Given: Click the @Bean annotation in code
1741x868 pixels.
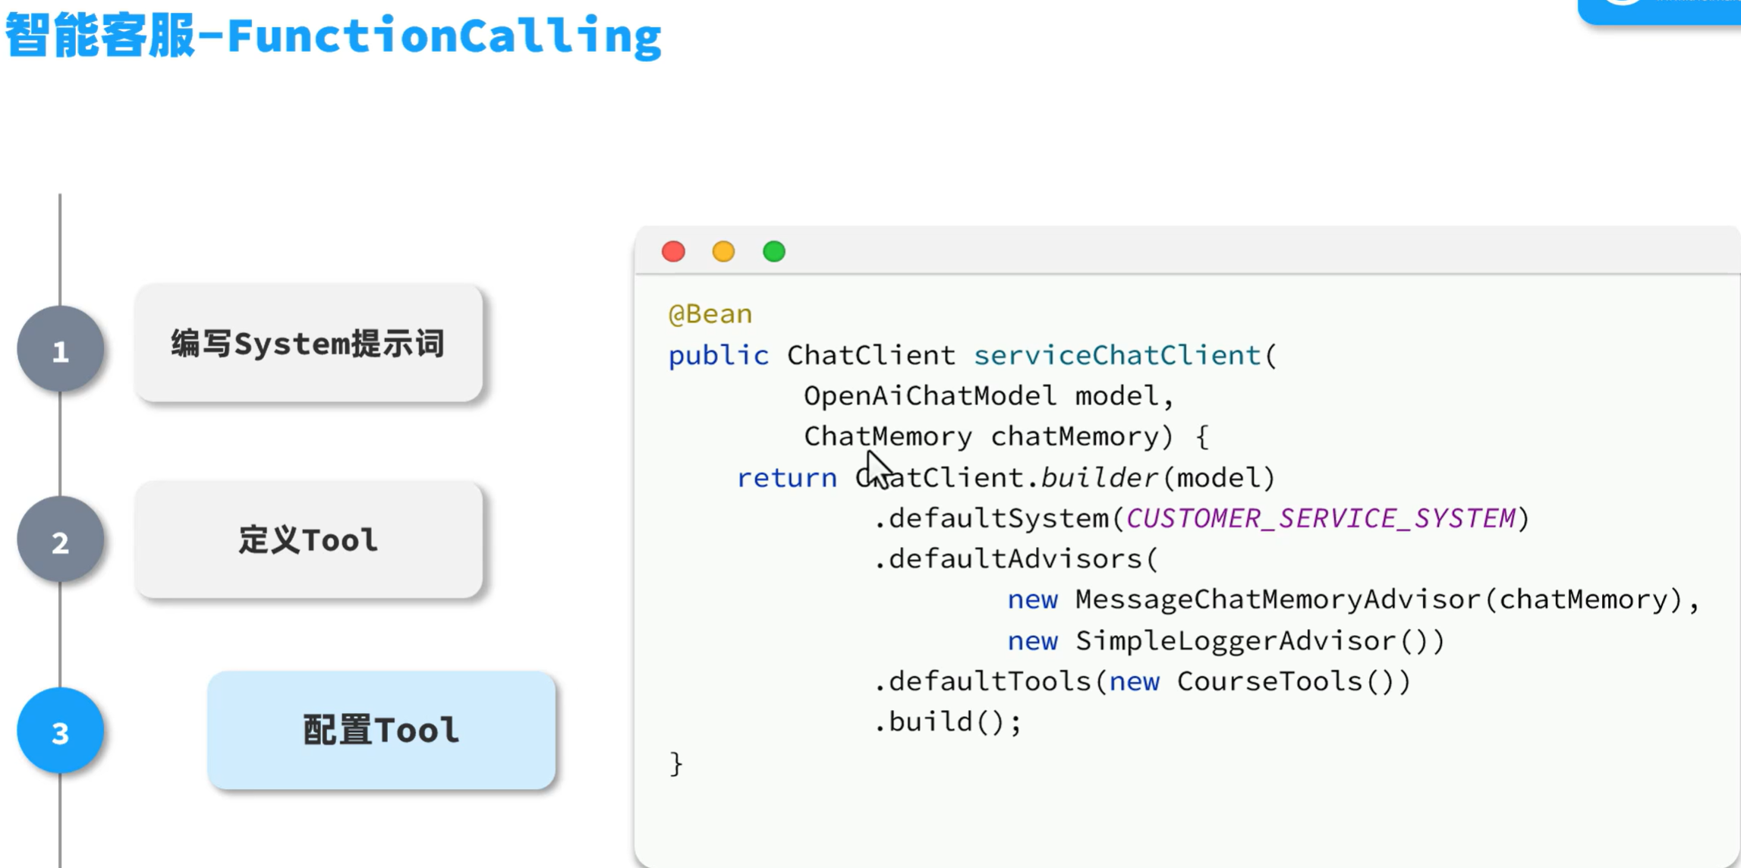Looking at the screenshot, I should pyautogui.click(x=710, y=314).
